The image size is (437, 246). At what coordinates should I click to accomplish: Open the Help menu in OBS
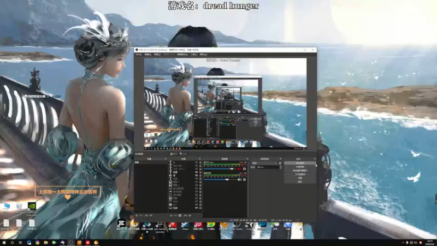tap(203, 54)
